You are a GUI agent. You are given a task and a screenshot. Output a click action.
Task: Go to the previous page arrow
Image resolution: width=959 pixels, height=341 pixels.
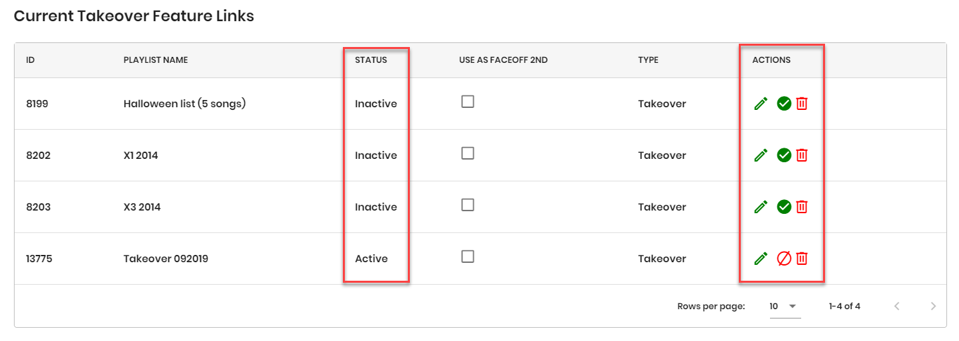click(x=897, y=307)
